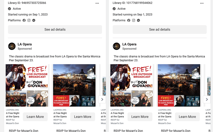Click LAOPERA.ORG link under right ad's second card
This screenshot has width=213, height=132.
coord(164,110)
